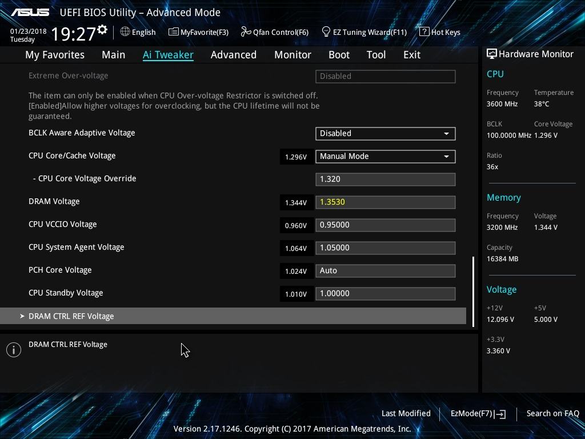Click the 1.064V System Agent reading badge
Viewport: 585px width, 439px height.
click(296, 248)
